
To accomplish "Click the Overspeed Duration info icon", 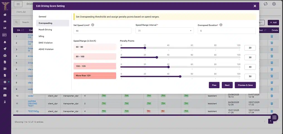I will tap(221, 25).
